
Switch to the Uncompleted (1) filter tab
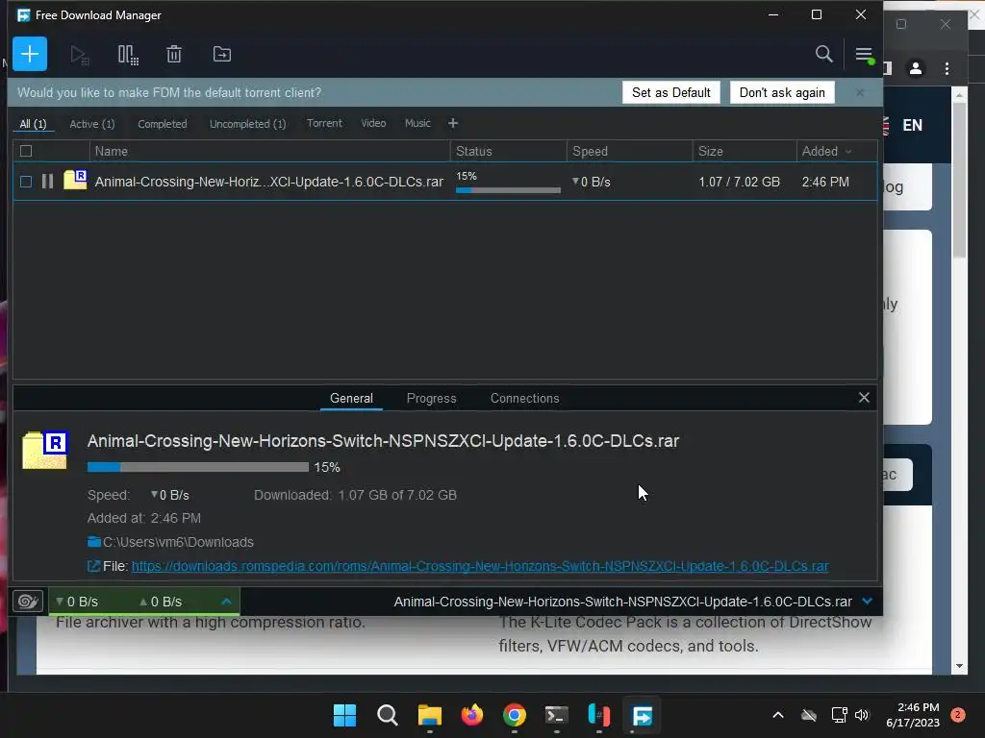click(247, 124)
